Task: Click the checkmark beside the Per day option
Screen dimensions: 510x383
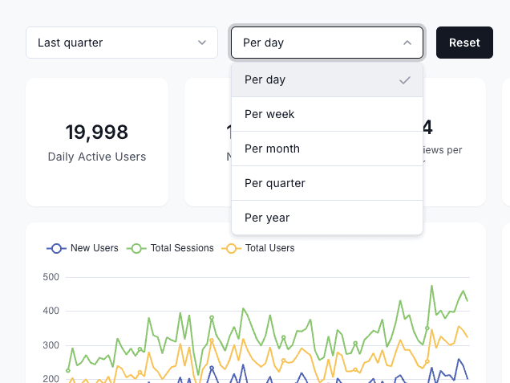Action: (405, 79)
